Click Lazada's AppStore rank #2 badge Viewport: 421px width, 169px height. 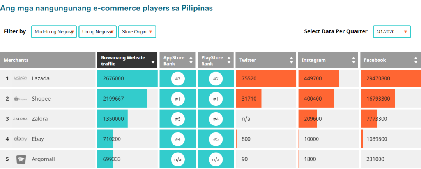point(178,78)
